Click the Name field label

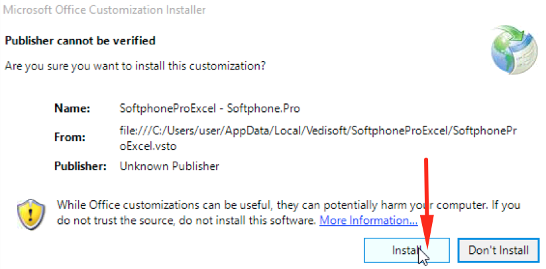click(x=67, y=107)
